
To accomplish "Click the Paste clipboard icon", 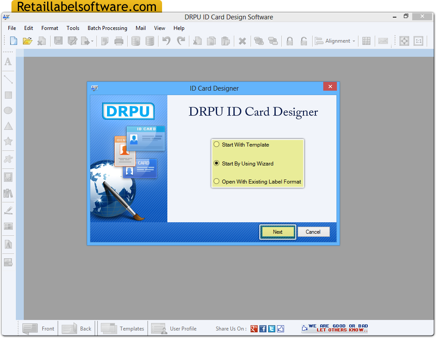I will pos(225,41).
